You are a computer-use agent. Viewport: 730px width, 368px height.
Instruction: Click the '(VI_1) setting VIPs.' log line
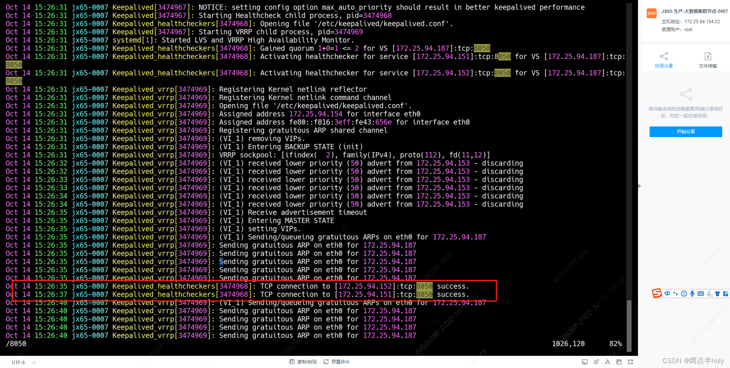click(x=153, y=229)
